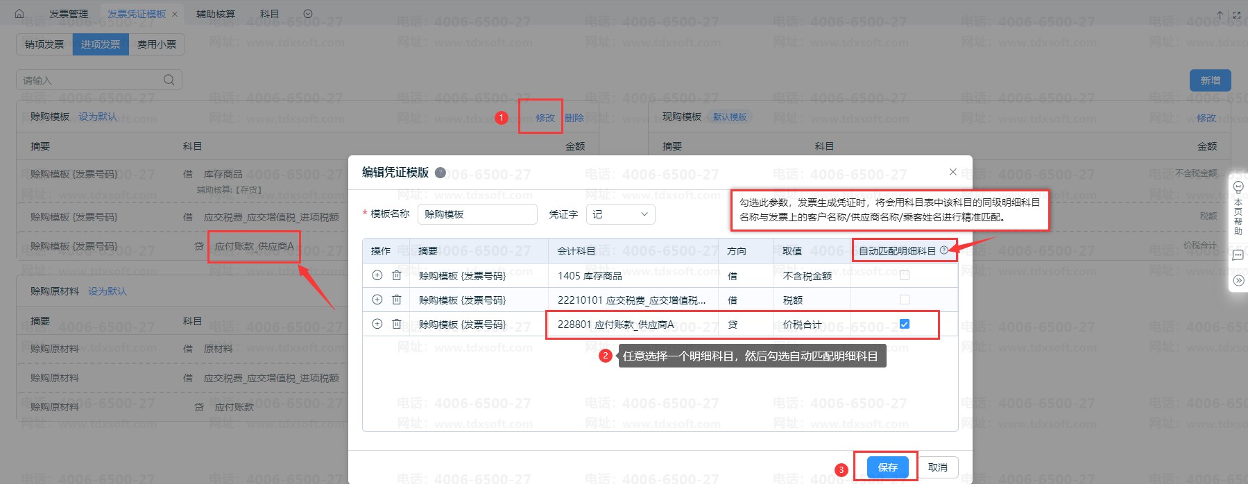Enable auto-match checkbox for 1405 库存商品 row

(905, 275)
